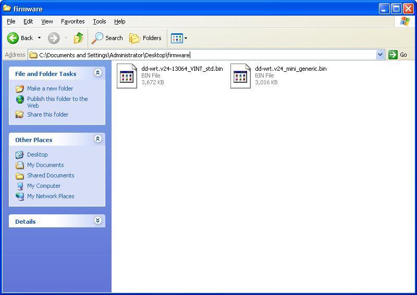
Task: Open the Edit menu
Action: [x=28, y=21]
